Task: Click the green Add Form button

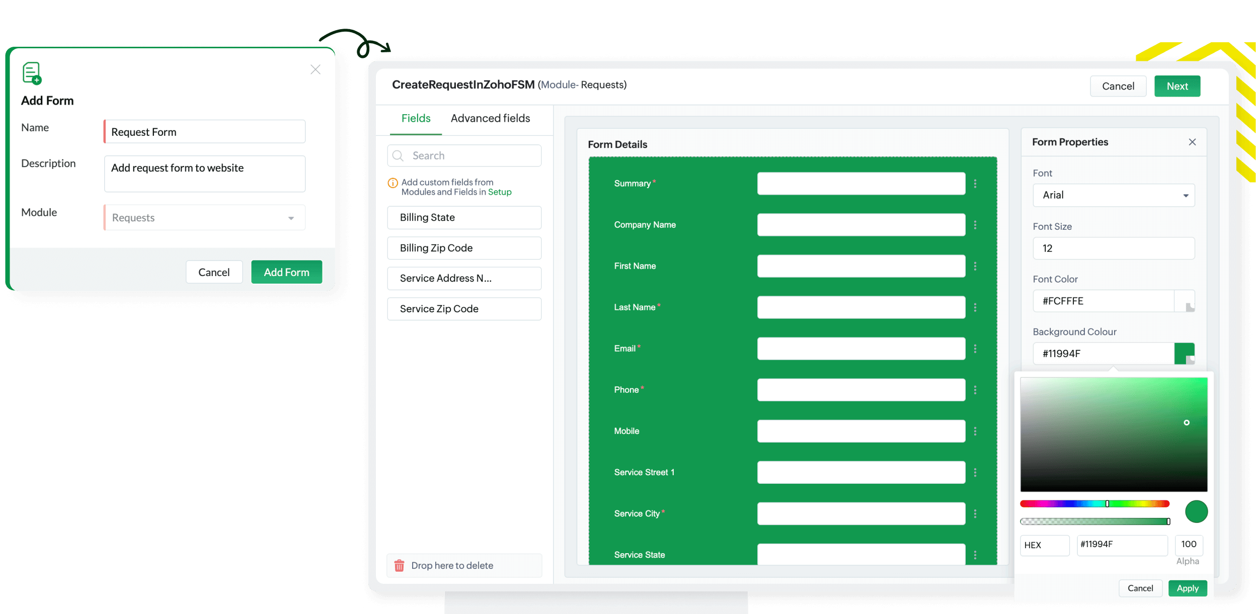Action: pos(286,272)
